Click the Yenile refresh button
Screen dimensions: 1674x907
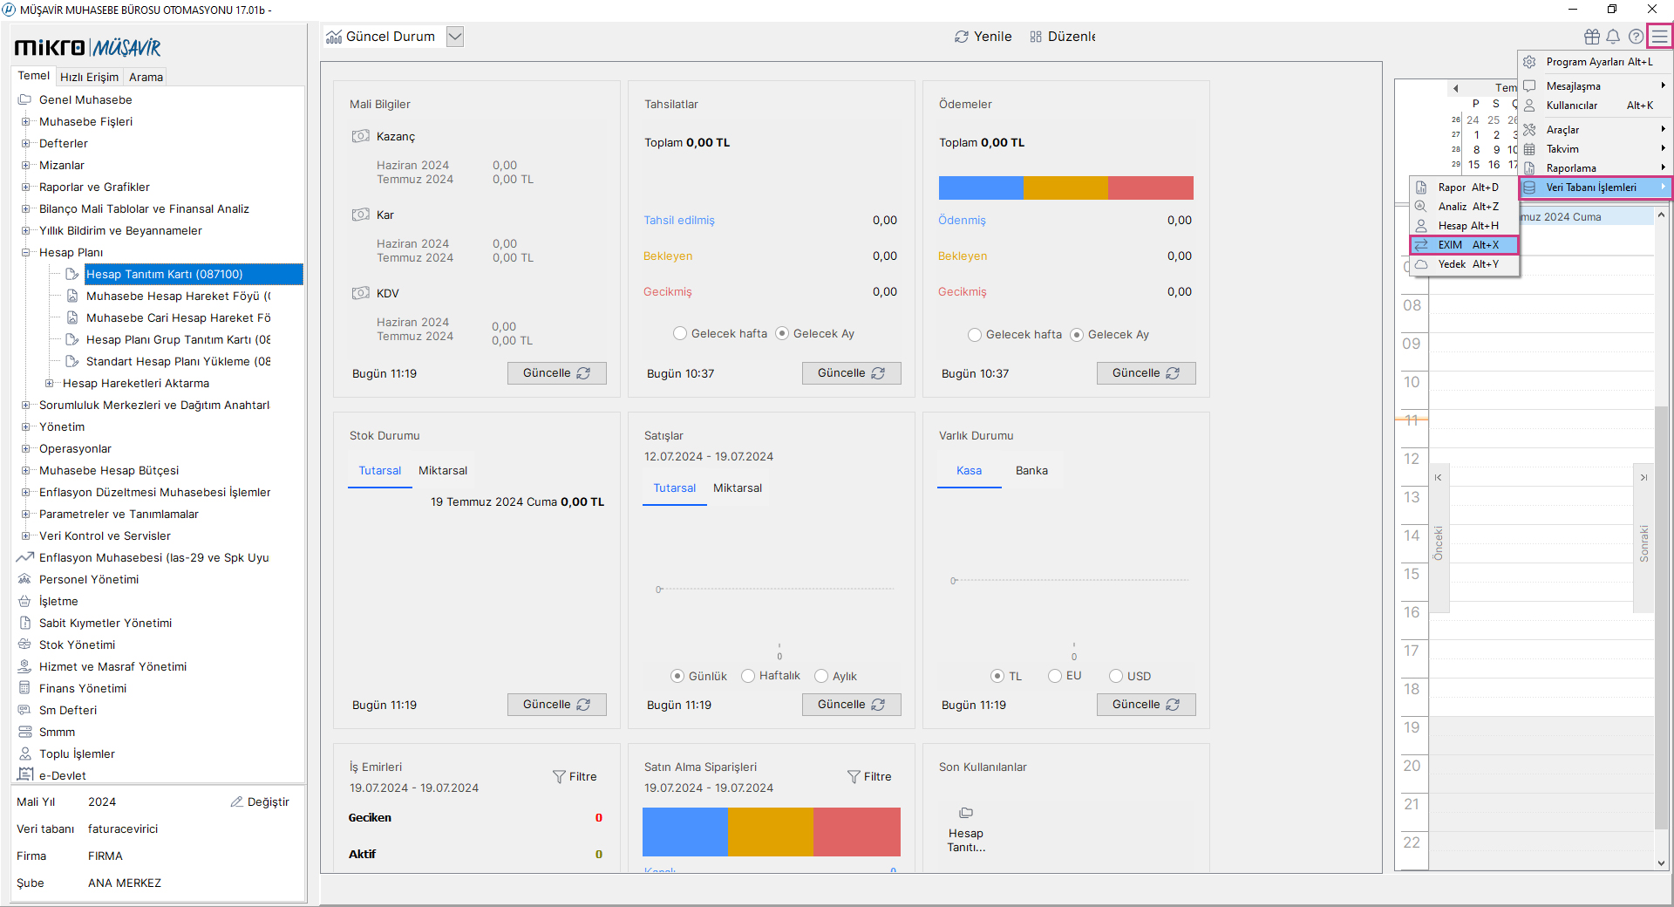(x=983, y=37)
